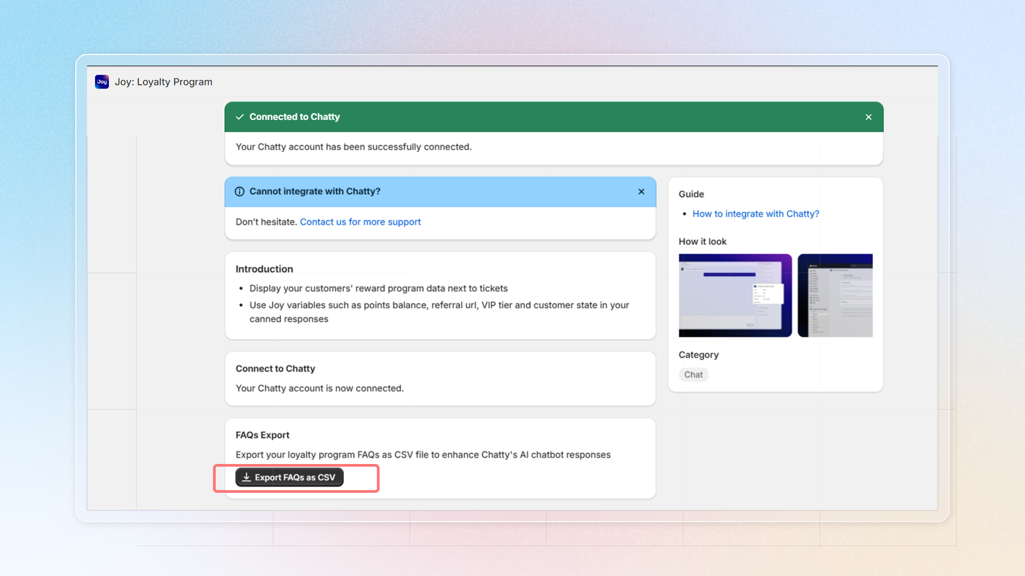Dismiss the Connected to Chatty banner
Viewport: 1025px width, 576px height.
pyautogui.click(x=869, y=117)
